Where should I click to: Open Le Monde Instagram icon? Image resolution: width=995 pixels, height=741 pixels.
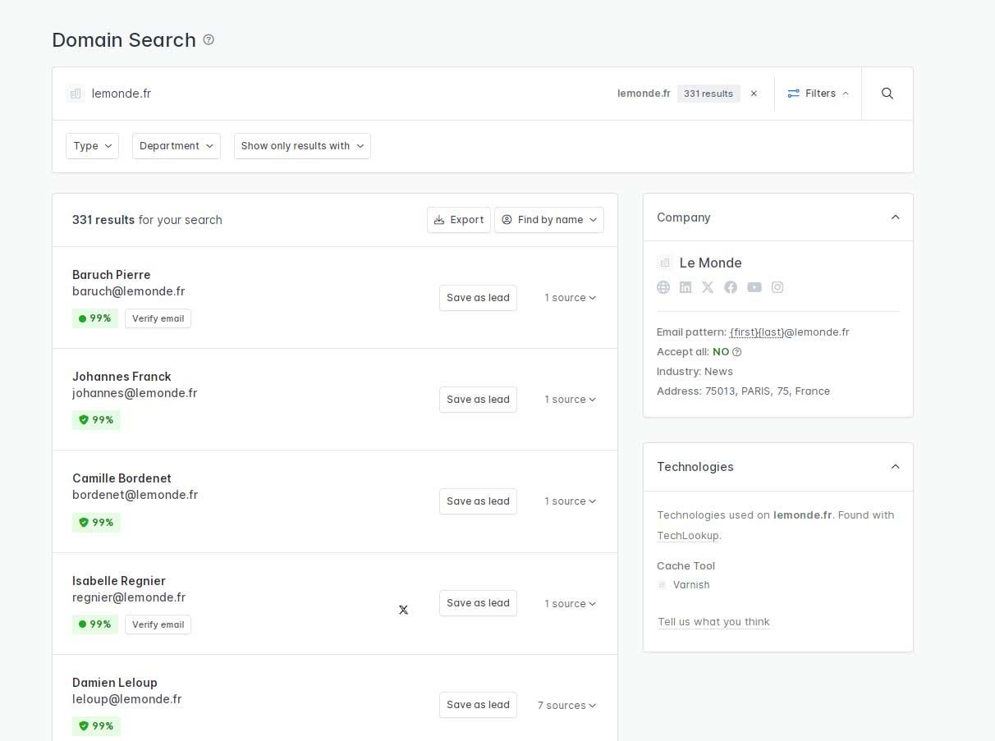777,287
